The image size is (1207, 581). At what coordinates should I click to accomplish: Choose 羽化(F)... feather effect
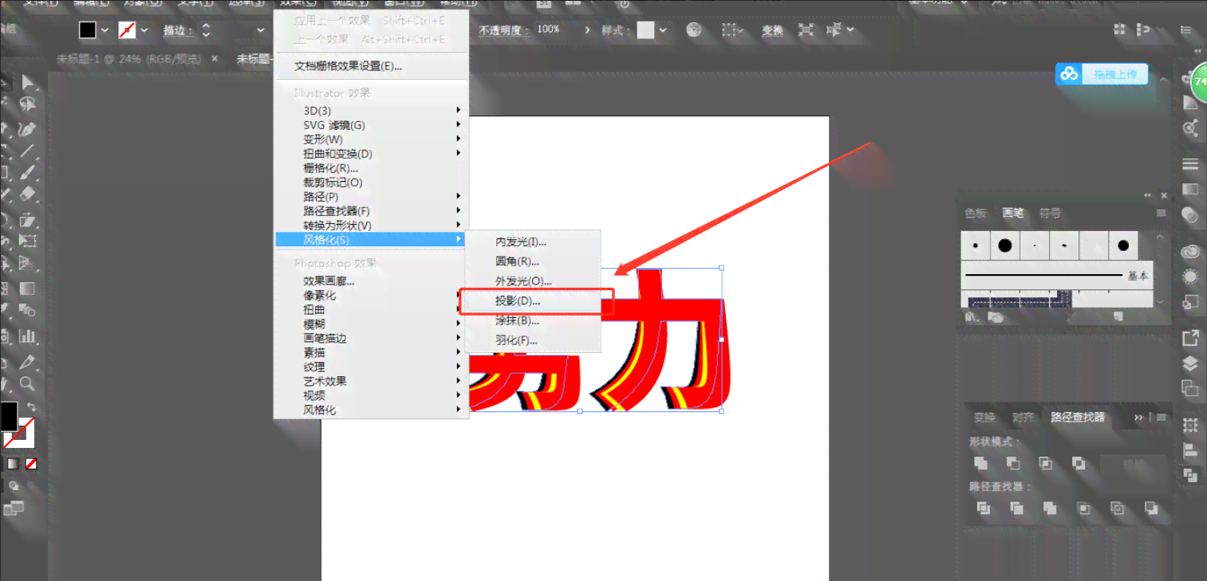coord(533,340)
